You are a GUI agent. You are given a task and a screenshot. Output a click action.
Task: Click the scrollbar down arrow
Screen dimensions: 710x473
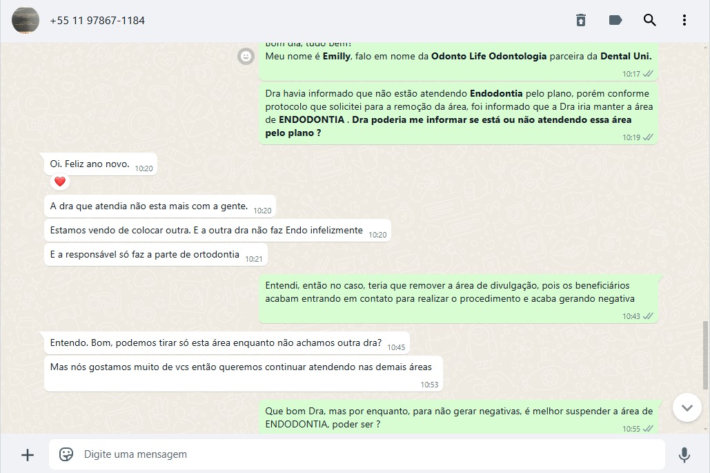coord(705,429)
